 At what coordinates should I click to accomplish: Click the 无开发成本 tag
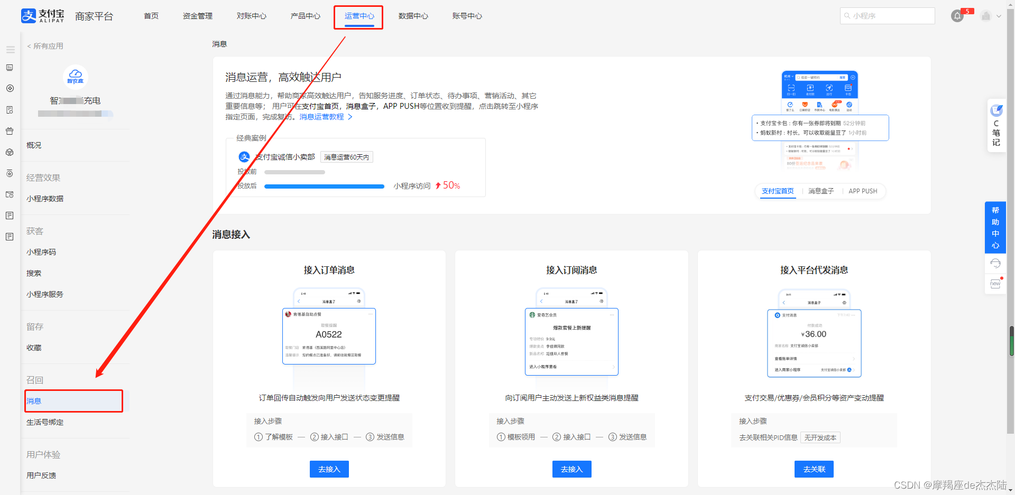point(820,437)
